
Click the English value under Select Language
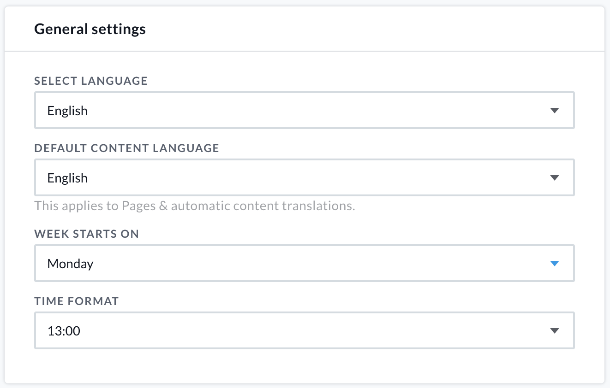point(67,111)
